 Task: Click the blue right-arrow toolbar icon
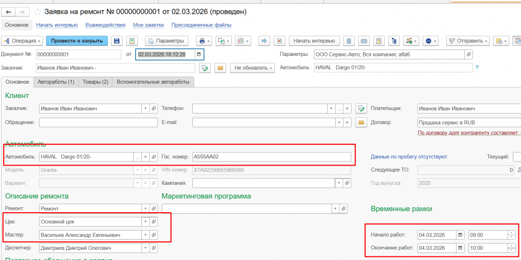pyautogui.click(x=265, y=41)
